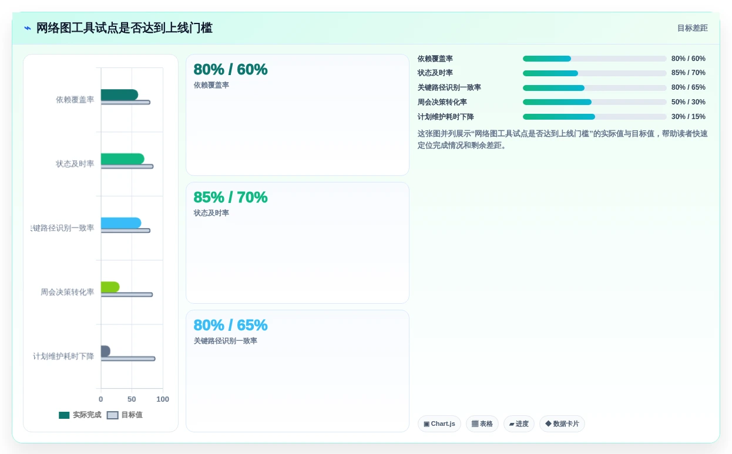Open the 85% / 70% 状态及时率 card
This screenshot has height=454, width=732.
point(297,243)
